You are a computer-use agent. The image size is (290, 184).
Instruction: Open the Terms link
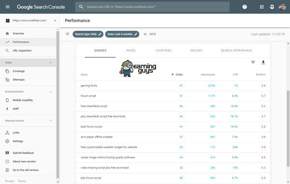click(x=22, y=181)
